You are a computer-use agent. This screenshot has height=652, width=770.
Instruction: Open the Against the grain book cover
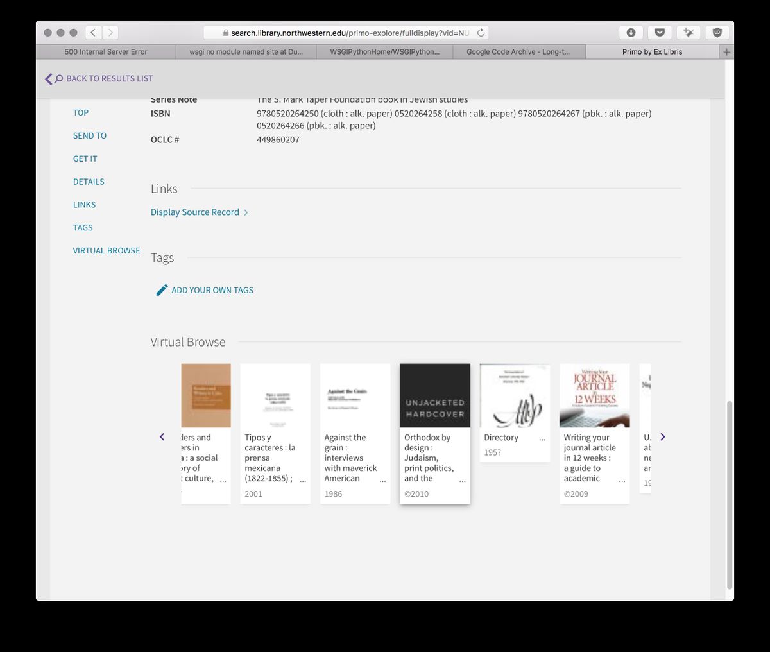pyautogui.click(x=355, y=395)
